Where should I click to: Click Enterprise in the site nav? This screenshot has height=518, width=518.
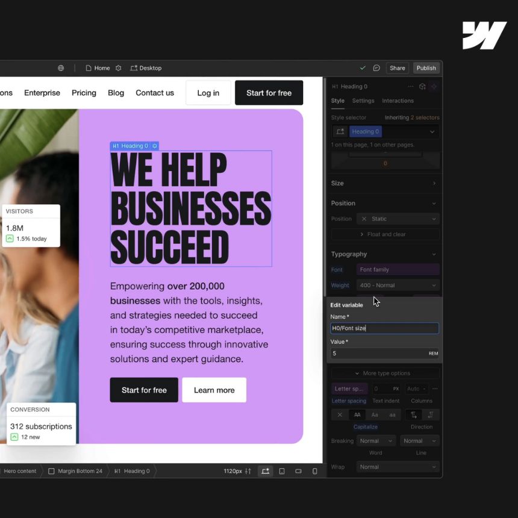pyautogui.click(x=42, y=93)
